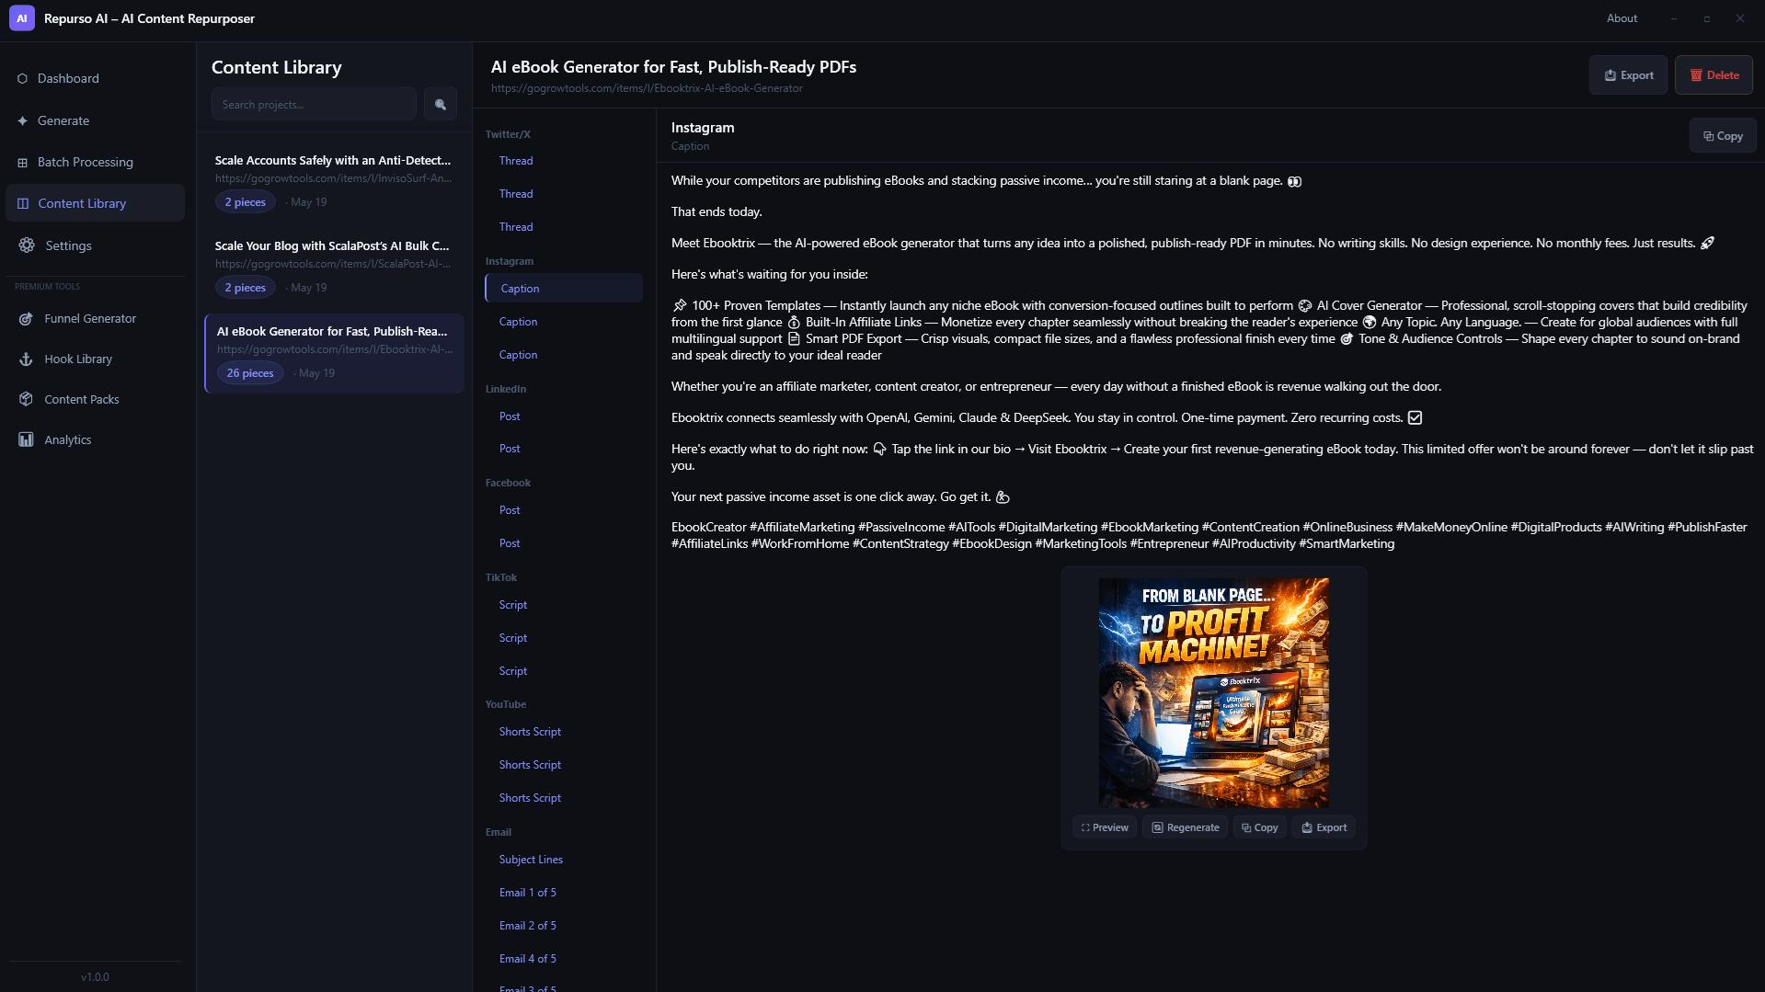Click the Generate sparkle icon
The image size is (1765, 992).
22,120
